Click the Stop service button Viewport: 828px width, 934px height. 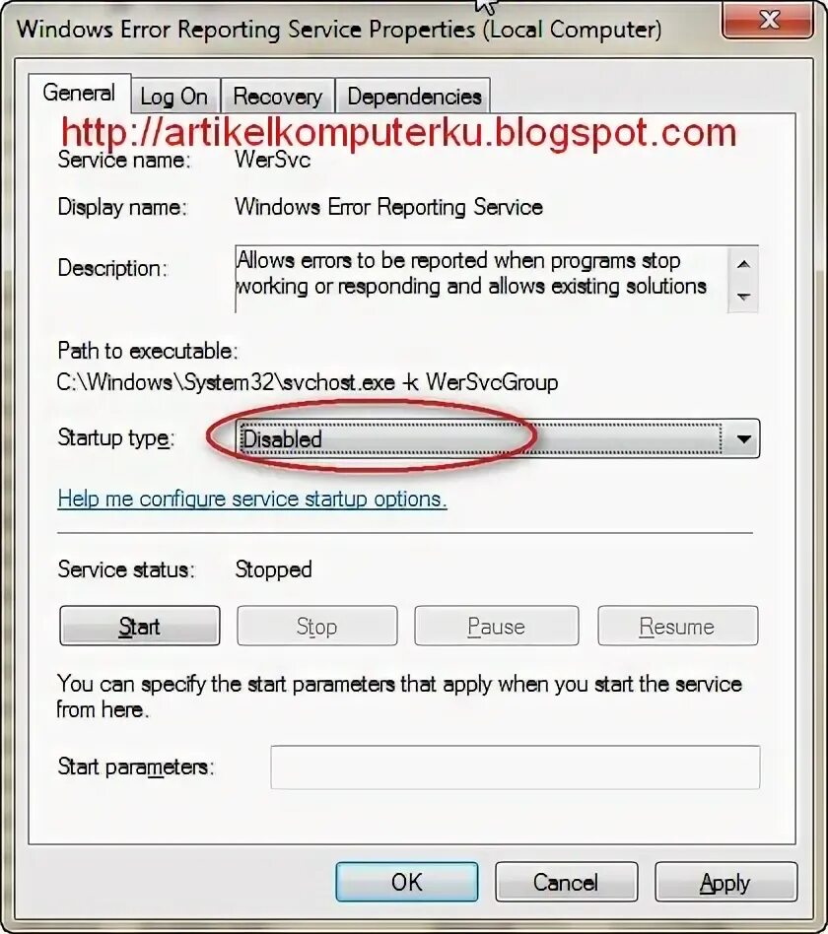(317, 626)
